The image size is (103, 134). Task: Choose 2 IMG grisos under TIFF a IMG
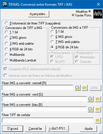point(16,38)
